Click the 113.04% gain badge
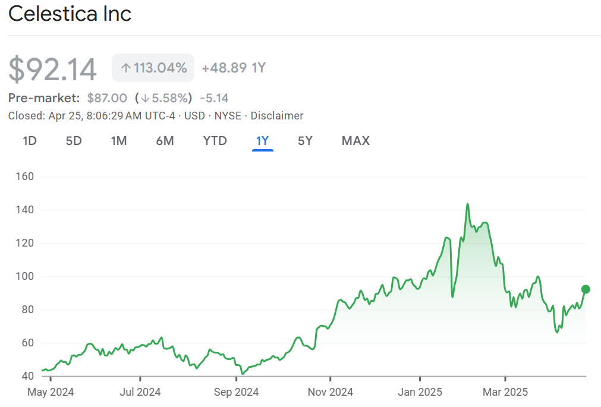 [153, 68]
